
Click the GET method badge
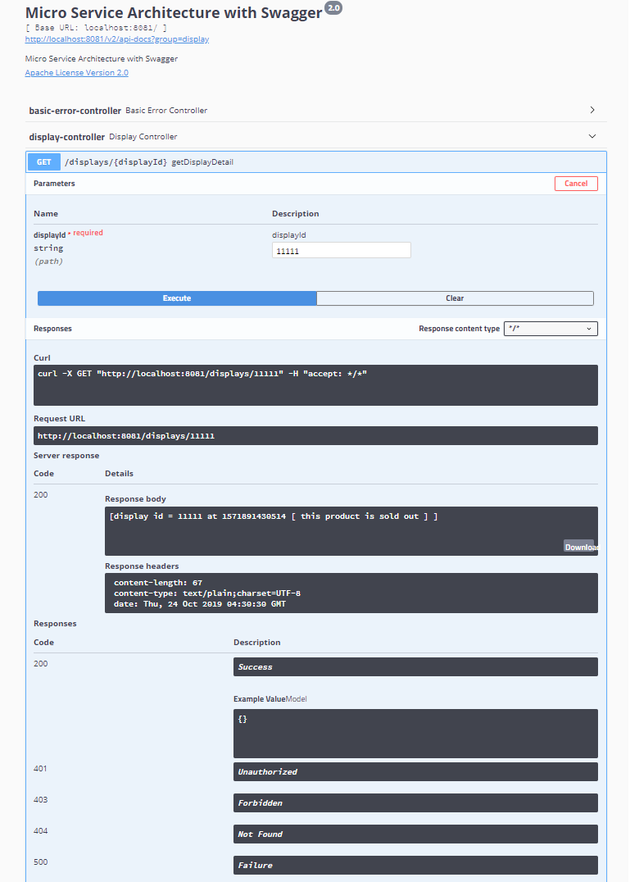(x=44, y=162)
